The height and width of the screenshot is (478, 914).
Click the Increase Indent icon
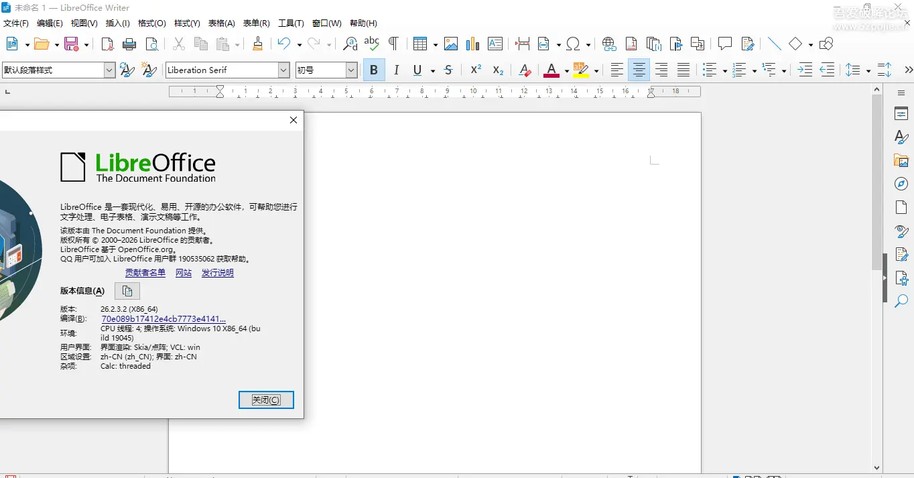[x=805, y=70]
